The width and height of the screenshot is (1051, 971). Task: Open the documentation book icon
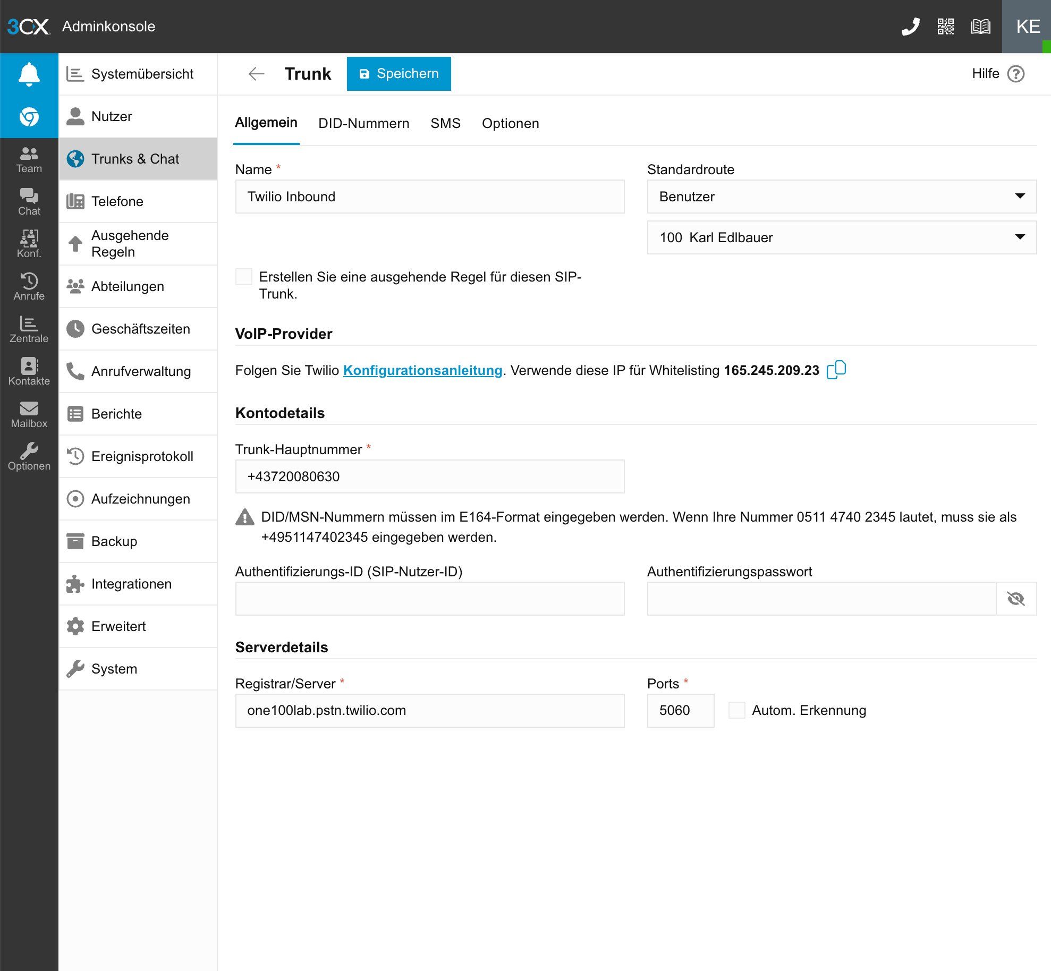pos(980,26)
